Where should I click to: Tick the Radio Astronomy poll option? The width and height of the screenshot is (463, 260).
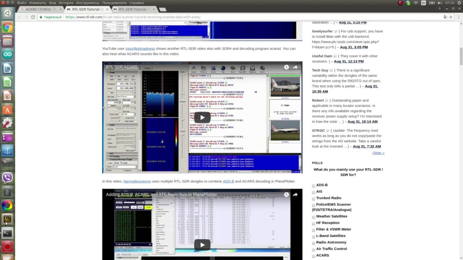point(314,243)
